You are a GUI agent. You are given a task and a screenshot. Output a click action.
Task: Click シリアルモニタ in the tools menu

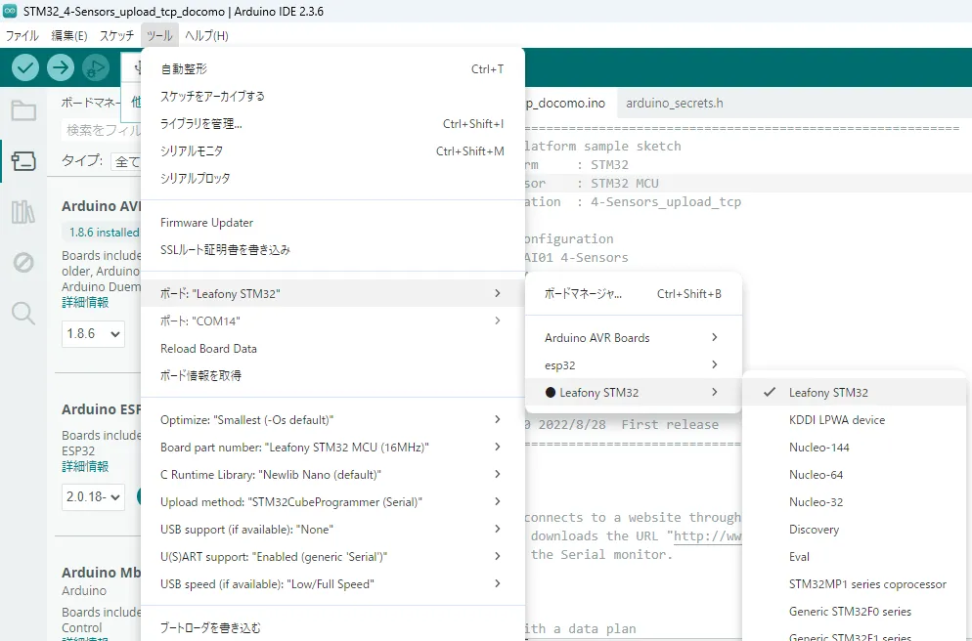point(192,151)
